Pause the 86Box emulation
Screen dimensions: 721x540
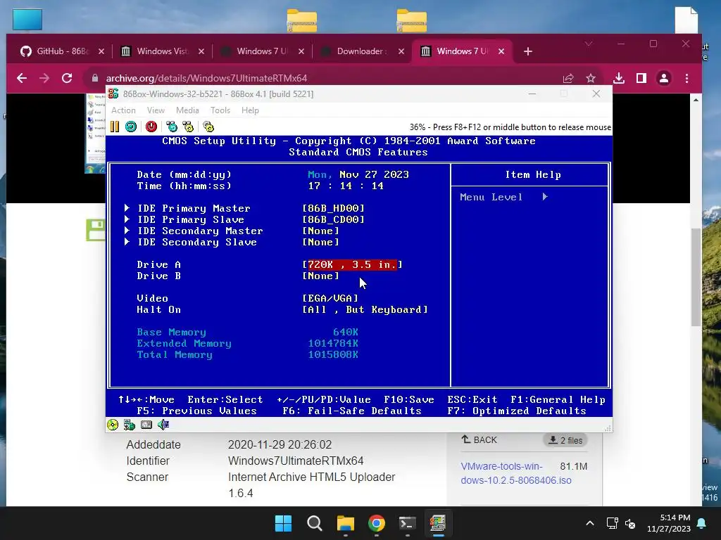(x=115, y=127)
